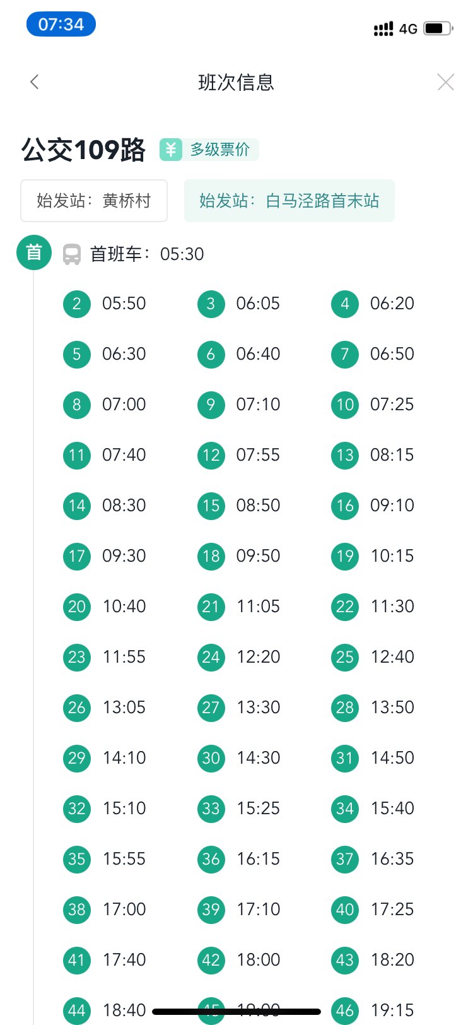Open the 多级票价 fare details
The width and height of the screenshot is (473, 1025).
tap(219, 150)
